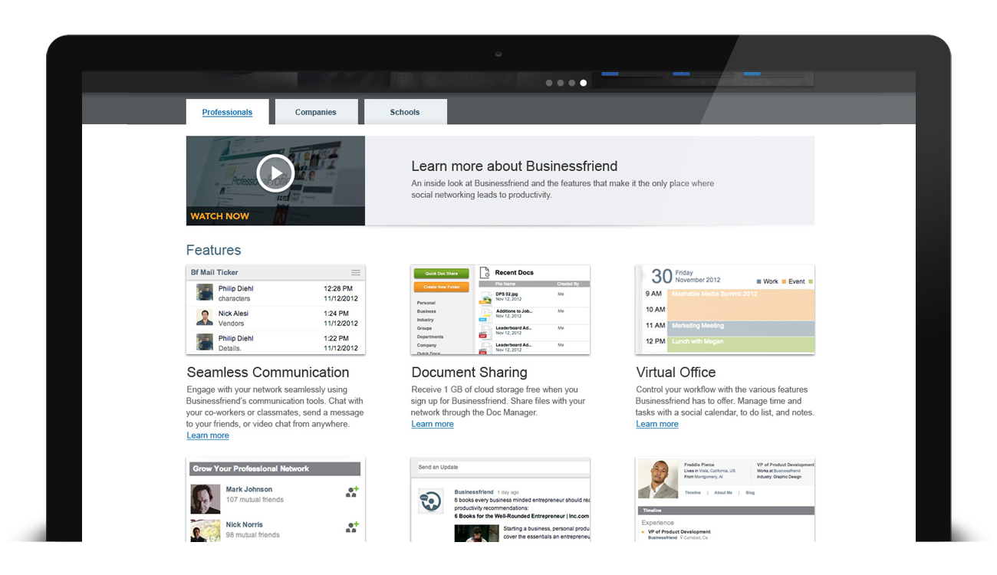
Task: Click the Document Sharing heading
Action: point(469,373)
